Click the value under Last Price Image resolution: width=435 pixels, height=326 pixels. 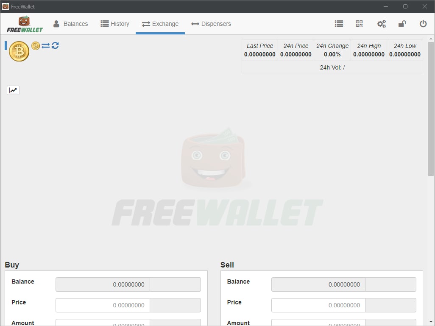(259, 54)
